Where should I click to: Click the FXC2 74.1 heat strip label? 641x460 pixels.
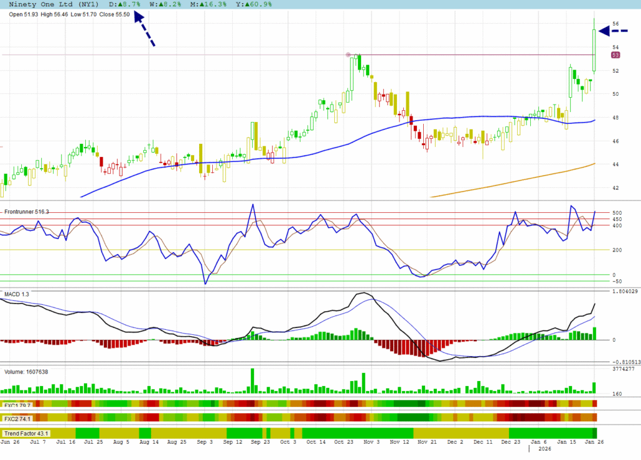pos(18,417)
